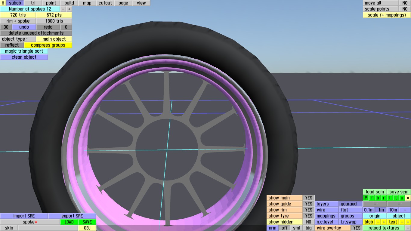Click the OBJ export button
This screenshot has height=231, width=411.
pos(87,228)
